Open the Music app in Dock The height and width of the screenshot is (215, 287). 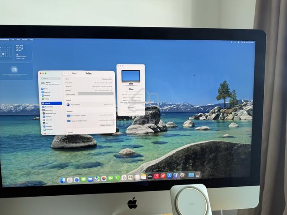click(157, 176)
